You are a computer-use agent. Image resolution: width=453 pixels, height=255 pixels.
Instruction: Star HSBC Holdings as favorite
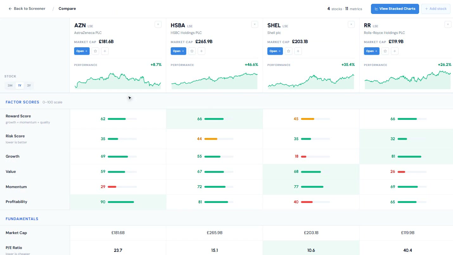192,51
